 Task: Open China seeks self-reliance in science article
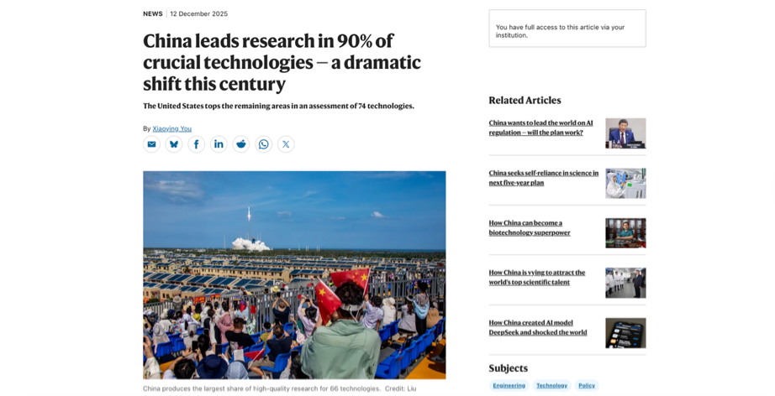point(543,178)
